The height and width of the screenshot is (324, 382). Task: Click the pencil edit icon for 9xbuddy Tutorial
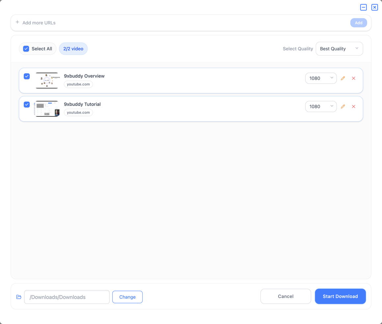(343, 106)
